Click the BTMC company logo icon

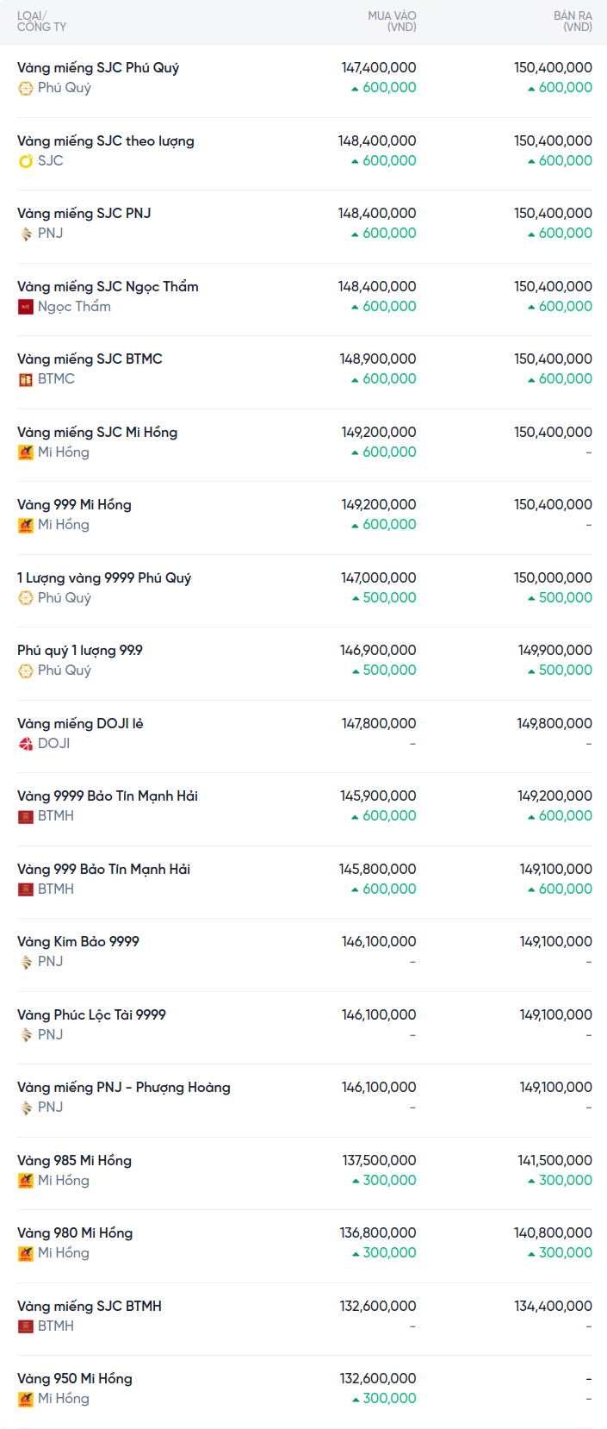(x=26, y=379)
